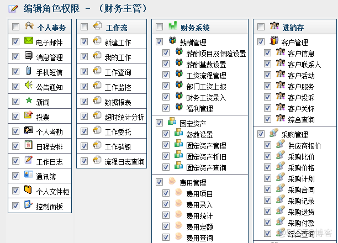The width and height of the screenshot is (338, 243).
Task: Click the 工作委托 label
Action: (118, 132)
